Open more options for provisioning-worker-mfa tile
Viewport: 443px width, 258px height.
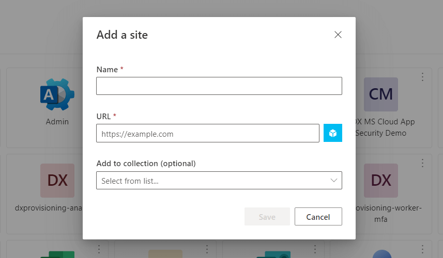coord(422,163)
